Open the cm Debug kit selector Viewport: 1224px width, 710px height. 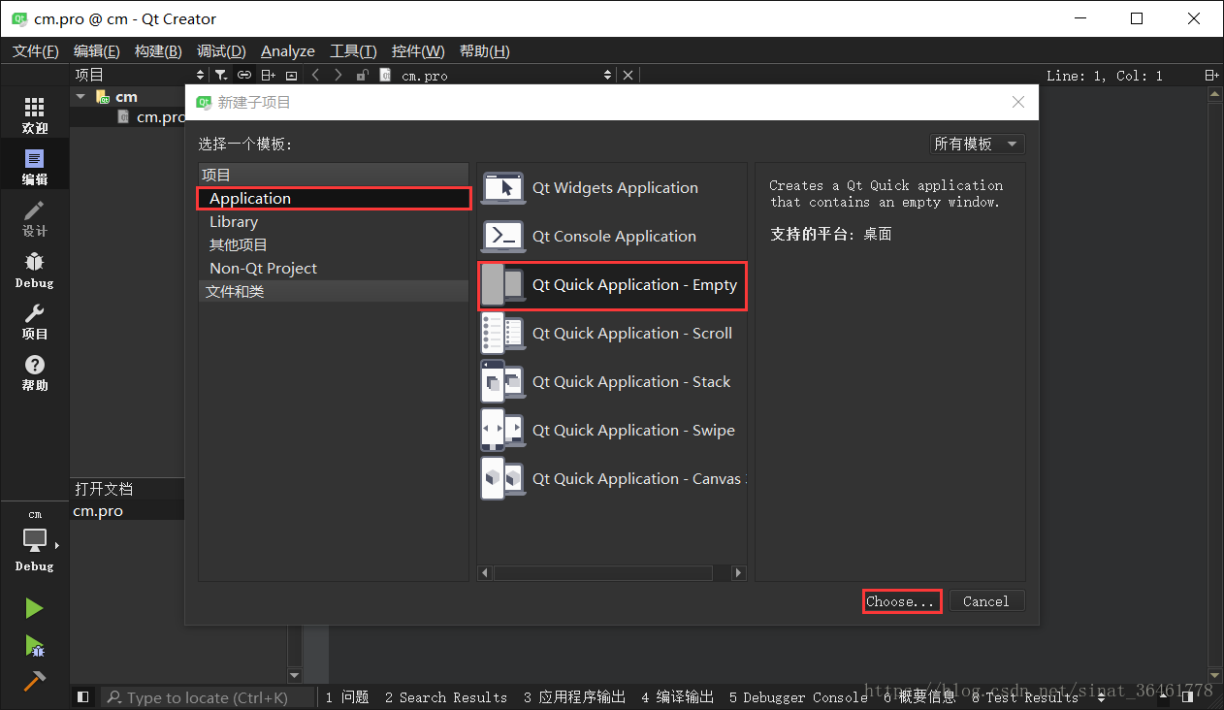pyautogui.click(x=35, y=541)
